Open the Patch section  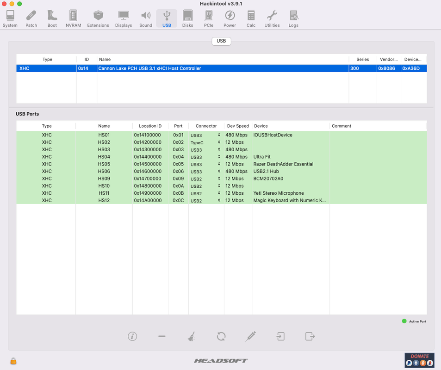click(x=31, y=19)
